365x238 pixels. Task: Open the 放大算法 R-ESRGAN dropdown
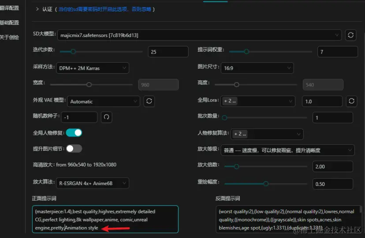click(x=93, y=183)
